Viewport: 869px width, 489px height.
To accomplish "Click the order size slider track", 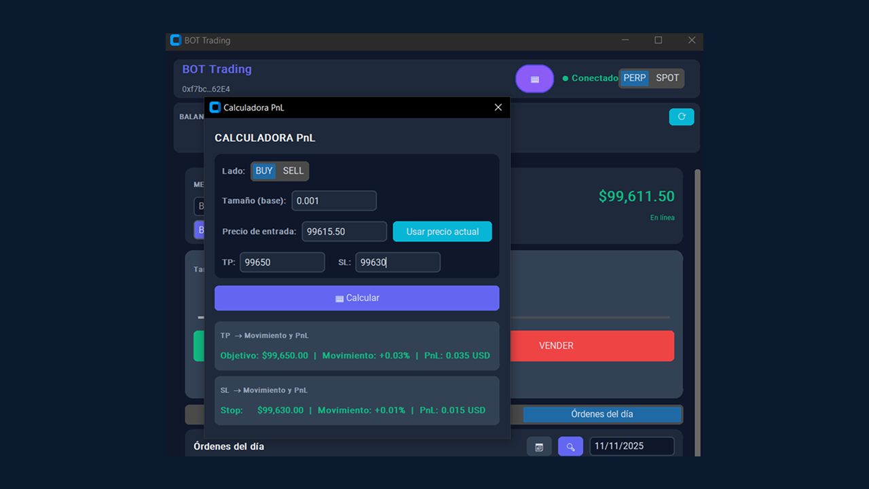I will pyautogui.click(x=589, y=317).
